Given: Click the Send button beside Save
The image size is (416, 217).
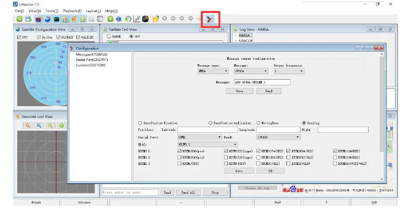Looking at the screenshot, I should (x=268, y=91).
